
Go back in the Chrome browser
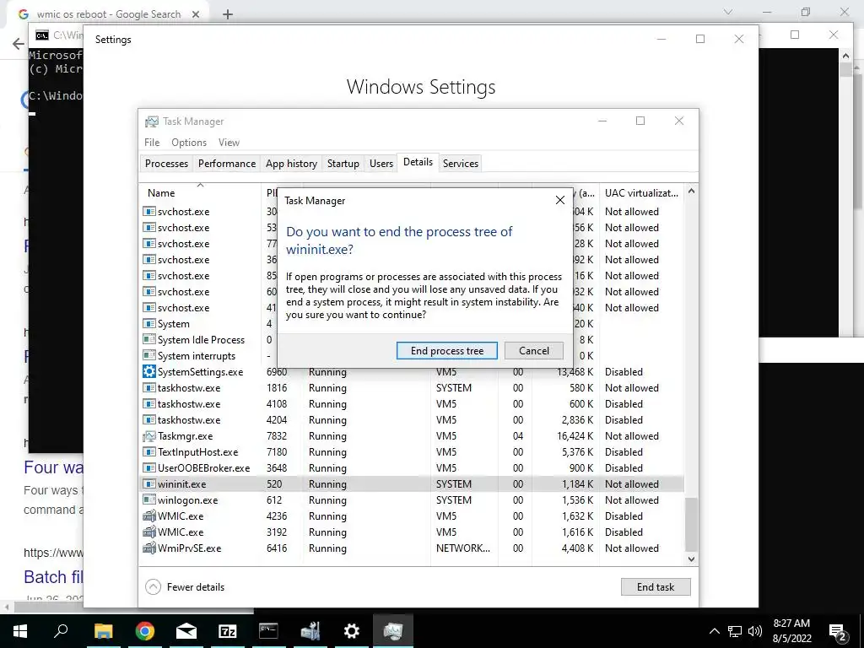(19, 44)
